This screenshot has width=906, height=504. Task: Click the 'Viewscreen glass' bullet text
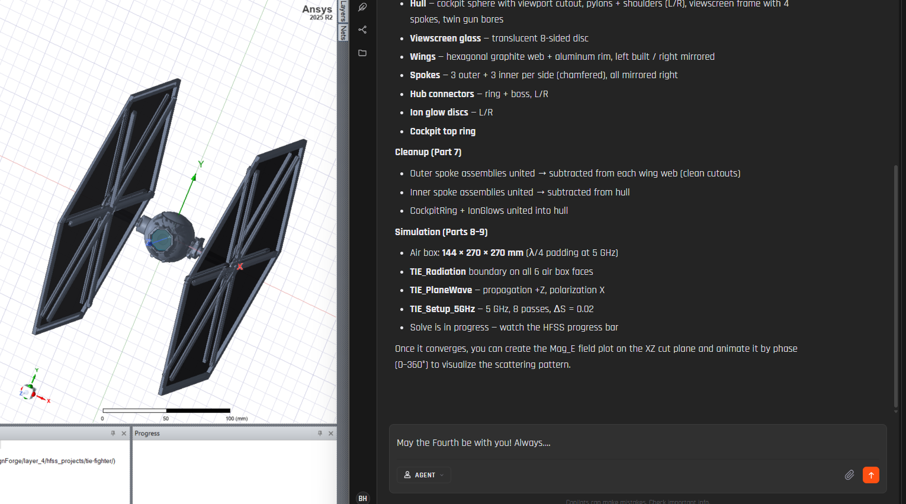coord(445,38)
